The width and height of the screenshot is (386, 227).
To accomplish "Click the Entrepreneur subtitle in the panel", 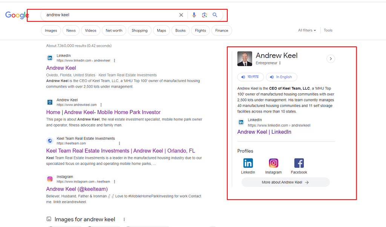I will [x=267, y=63].
